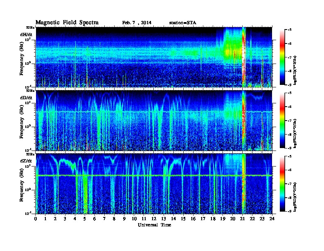Click the dZ/dt color scale bar
The width and height of the screenshot is (324, 251).
point(282,184)
